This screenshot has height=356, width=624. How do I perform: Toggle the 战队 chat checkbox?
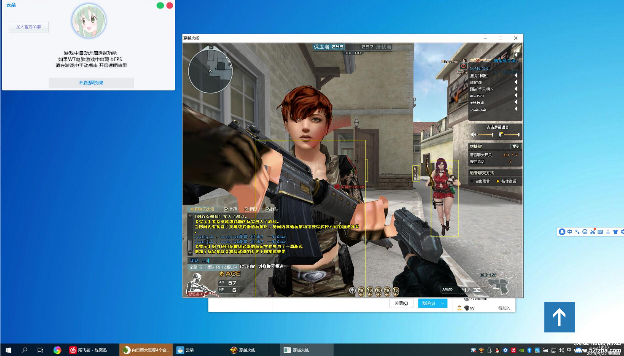pyautogui.click(x=268, y=209)
